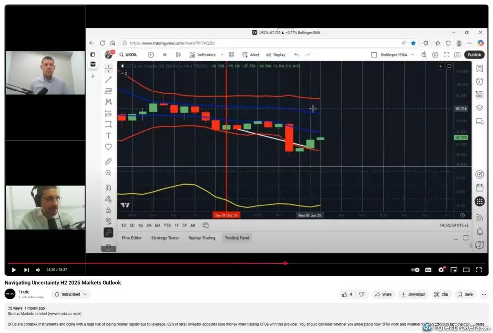
Task: Lock all drawing tools
Action: coord(108,210)
